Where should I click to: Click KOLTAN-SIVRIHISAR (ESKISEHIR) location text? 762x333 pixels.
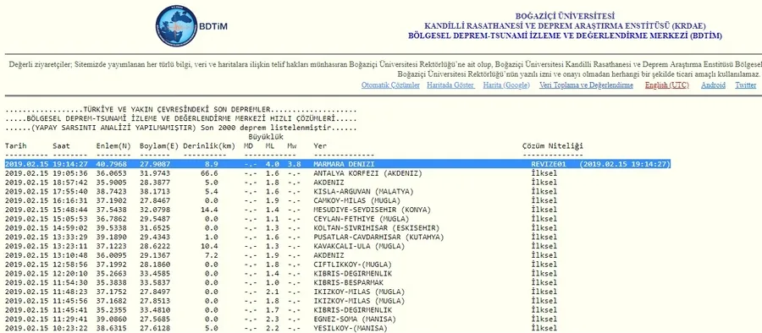coord(377,228)
